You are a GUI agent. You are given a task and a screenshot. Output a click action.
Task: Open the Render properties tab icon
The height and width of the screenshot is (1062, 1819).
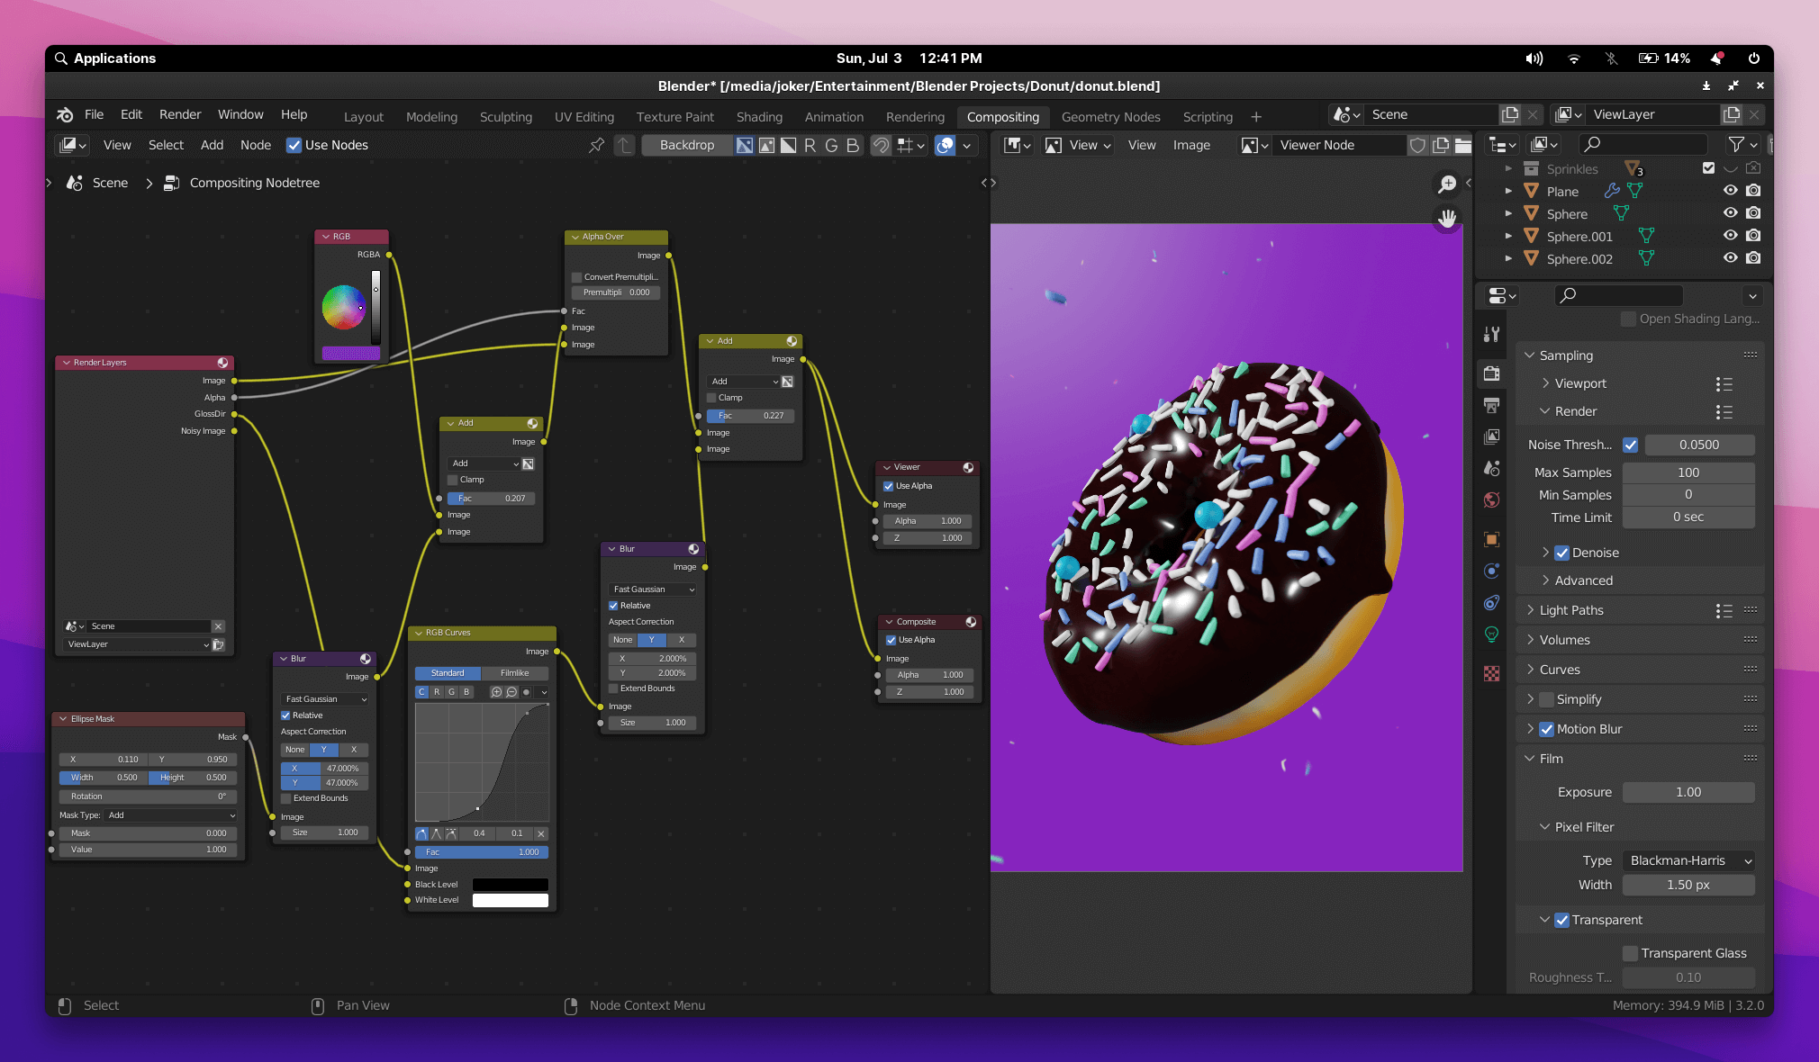(1492, 373)
